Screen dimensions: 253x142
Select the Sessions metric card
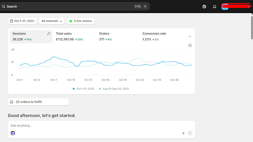point(31,36)
